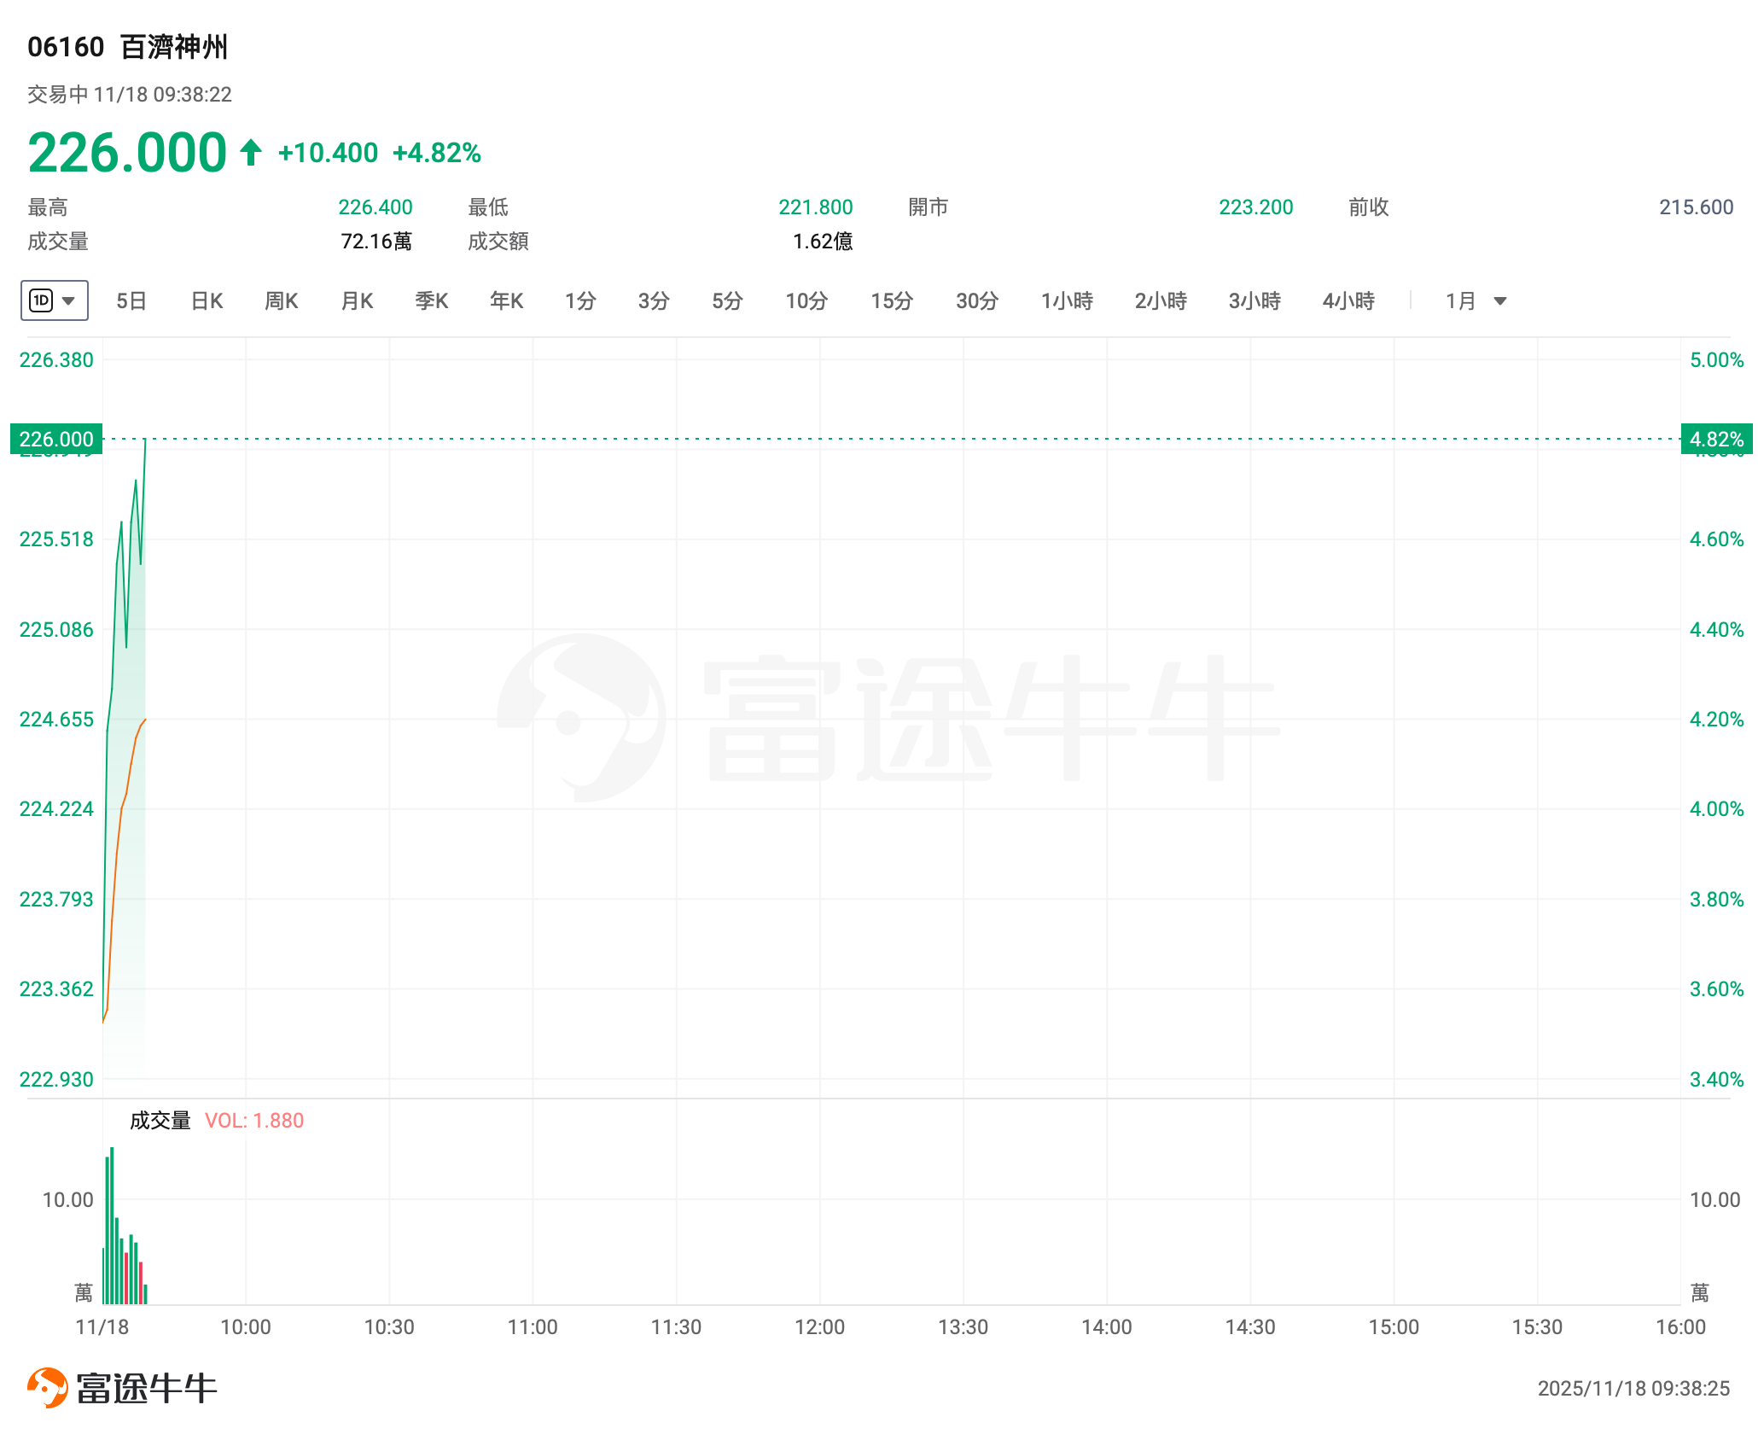The width and height of the screenshot is (1758, 1434).
Task: Open the 1D timeframe dropdown
Action: (x=54, y=300)
